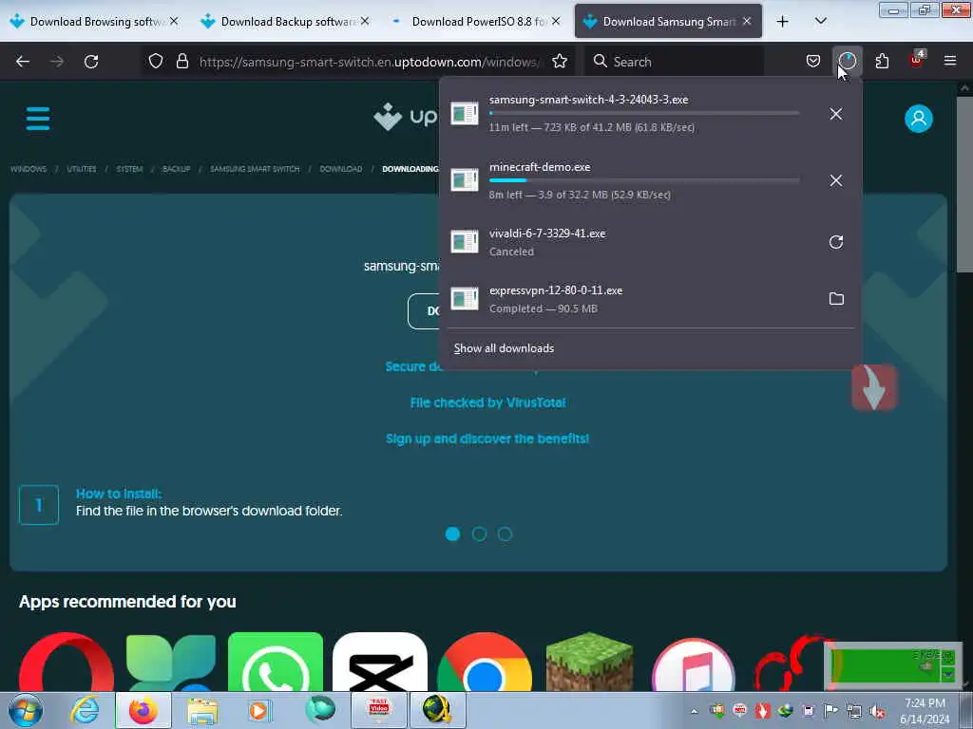This screenshot has width=973, height=729.
Task: Go to the DOWNLOAD breadcrumb
Action: pos(341,169)
